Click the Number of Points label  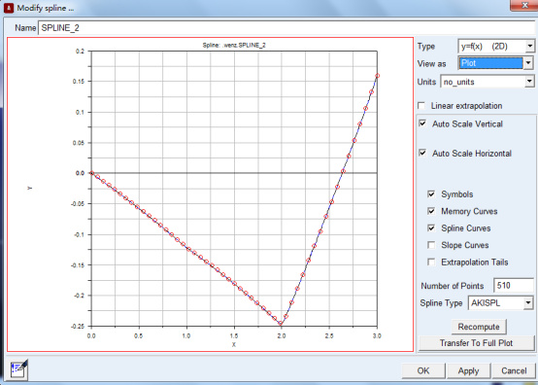point(453,286)
